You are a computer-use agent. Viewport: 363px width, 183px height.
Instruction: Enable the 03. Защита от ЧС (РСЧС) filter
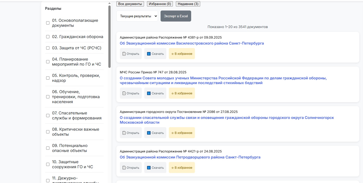[48, 48]
